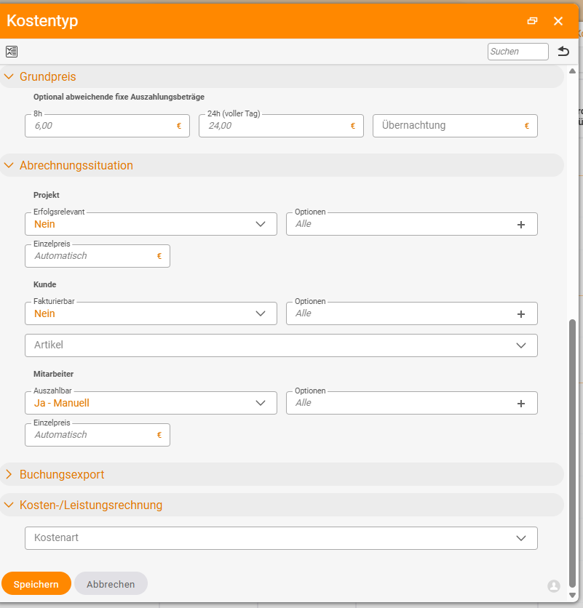The width and height of the screenshot is (583, 608).
Task: Click the scroll up arrow
Action: coord(572,71)
